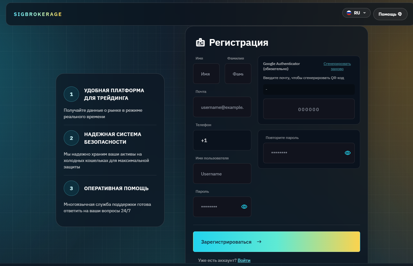The image size is (413, 266).
Task: Click the text Уже есть аккаунт?
Action: (x=217, y=260)
